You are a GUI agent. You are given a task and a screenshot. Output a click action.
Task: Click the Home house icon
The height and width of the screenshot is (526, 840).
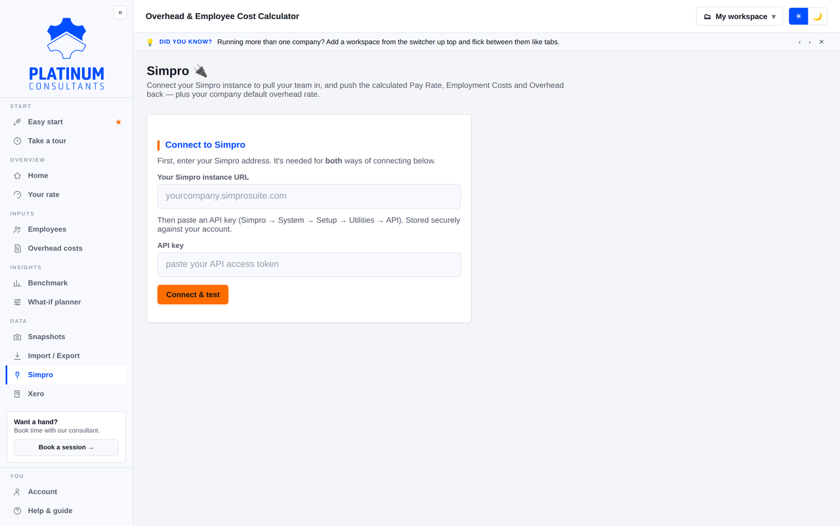(x=17, y=176)
